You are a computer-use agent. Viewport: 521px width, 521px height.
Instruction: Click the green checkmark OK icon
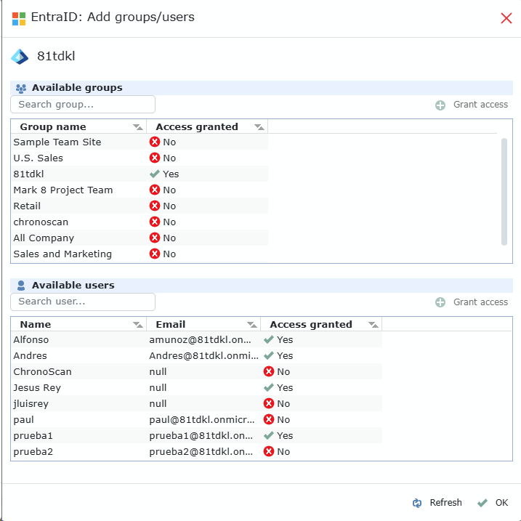click(x=482, y=503)
